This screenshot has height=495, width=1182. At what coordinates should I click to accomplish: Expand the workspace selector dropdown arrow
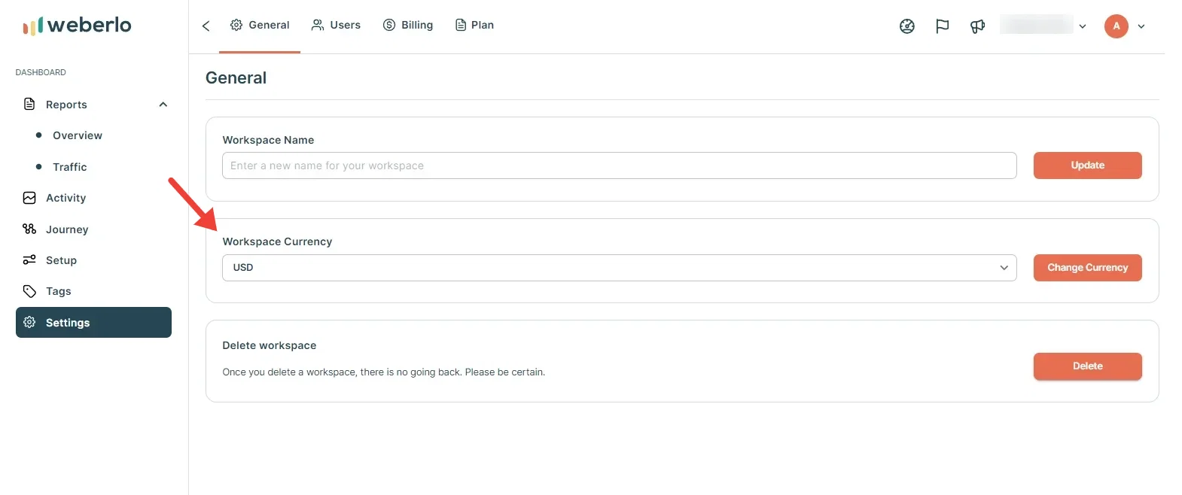pyautogui.click(x=1083, y=26)
